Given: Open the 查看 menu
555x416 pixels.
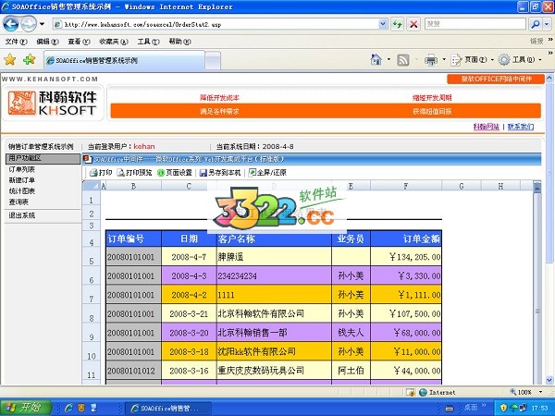Looking at the screenshot, I should (x=79, y=42).
